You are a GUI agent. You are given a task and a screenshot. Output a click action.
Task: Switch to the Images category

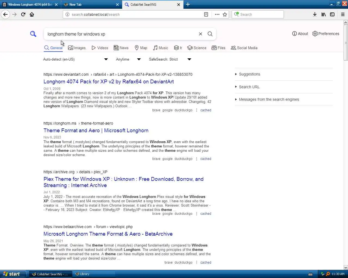[77, 48]
